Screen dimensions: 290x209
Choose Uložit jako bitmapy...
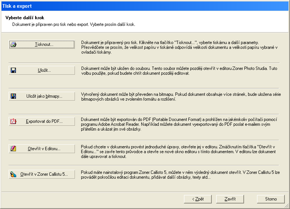[42, 96]
